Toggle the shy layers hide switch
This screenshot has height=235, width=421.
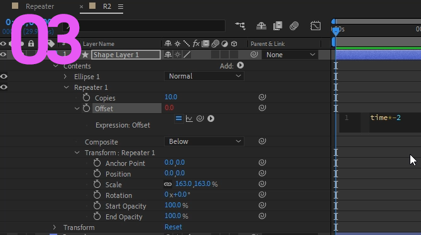tap(261, 26)
